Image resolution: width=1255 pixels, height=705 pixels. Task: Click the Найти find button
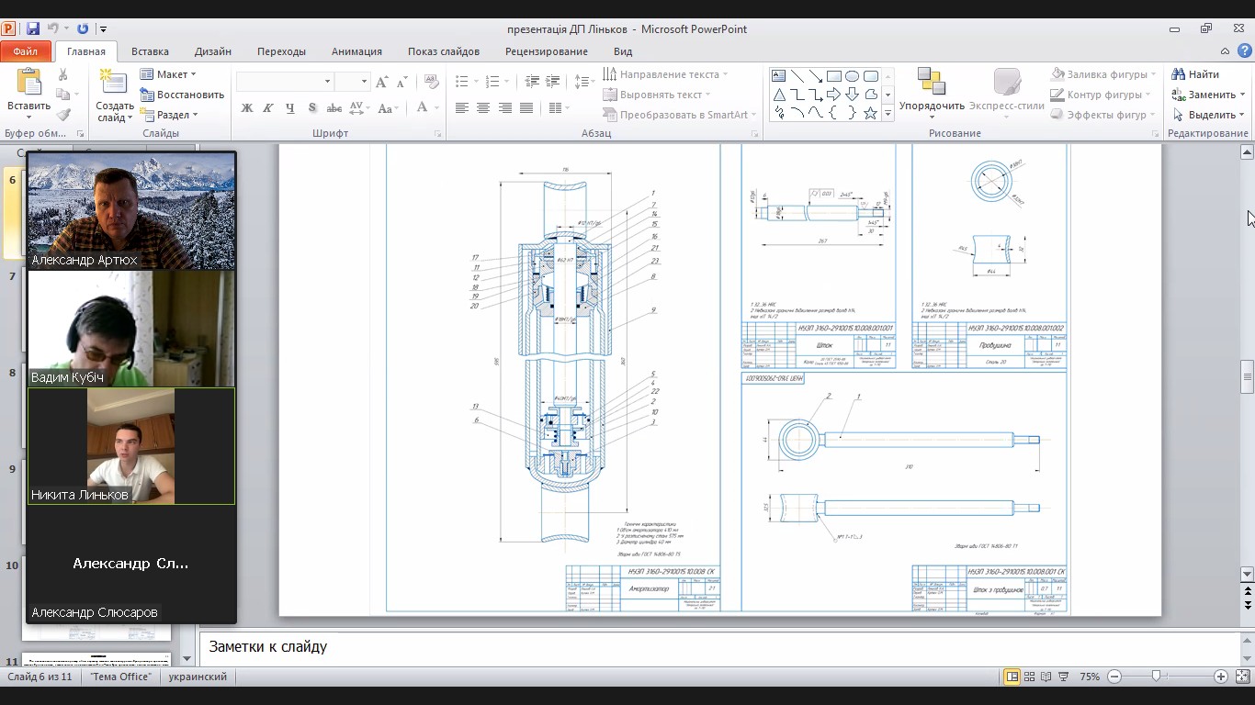(x=1195, y=74)
